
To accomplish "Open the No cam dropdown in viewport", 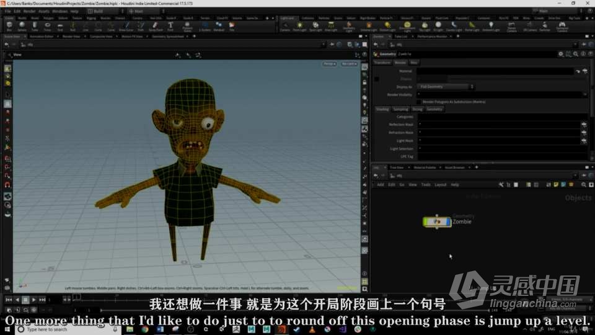I will (x=348, y=64).
